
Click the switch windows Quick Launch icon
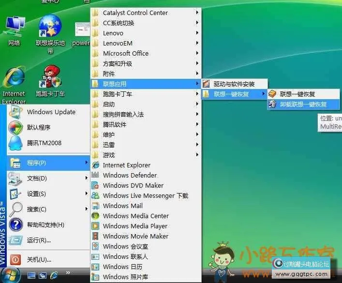[x=43, y=276]
